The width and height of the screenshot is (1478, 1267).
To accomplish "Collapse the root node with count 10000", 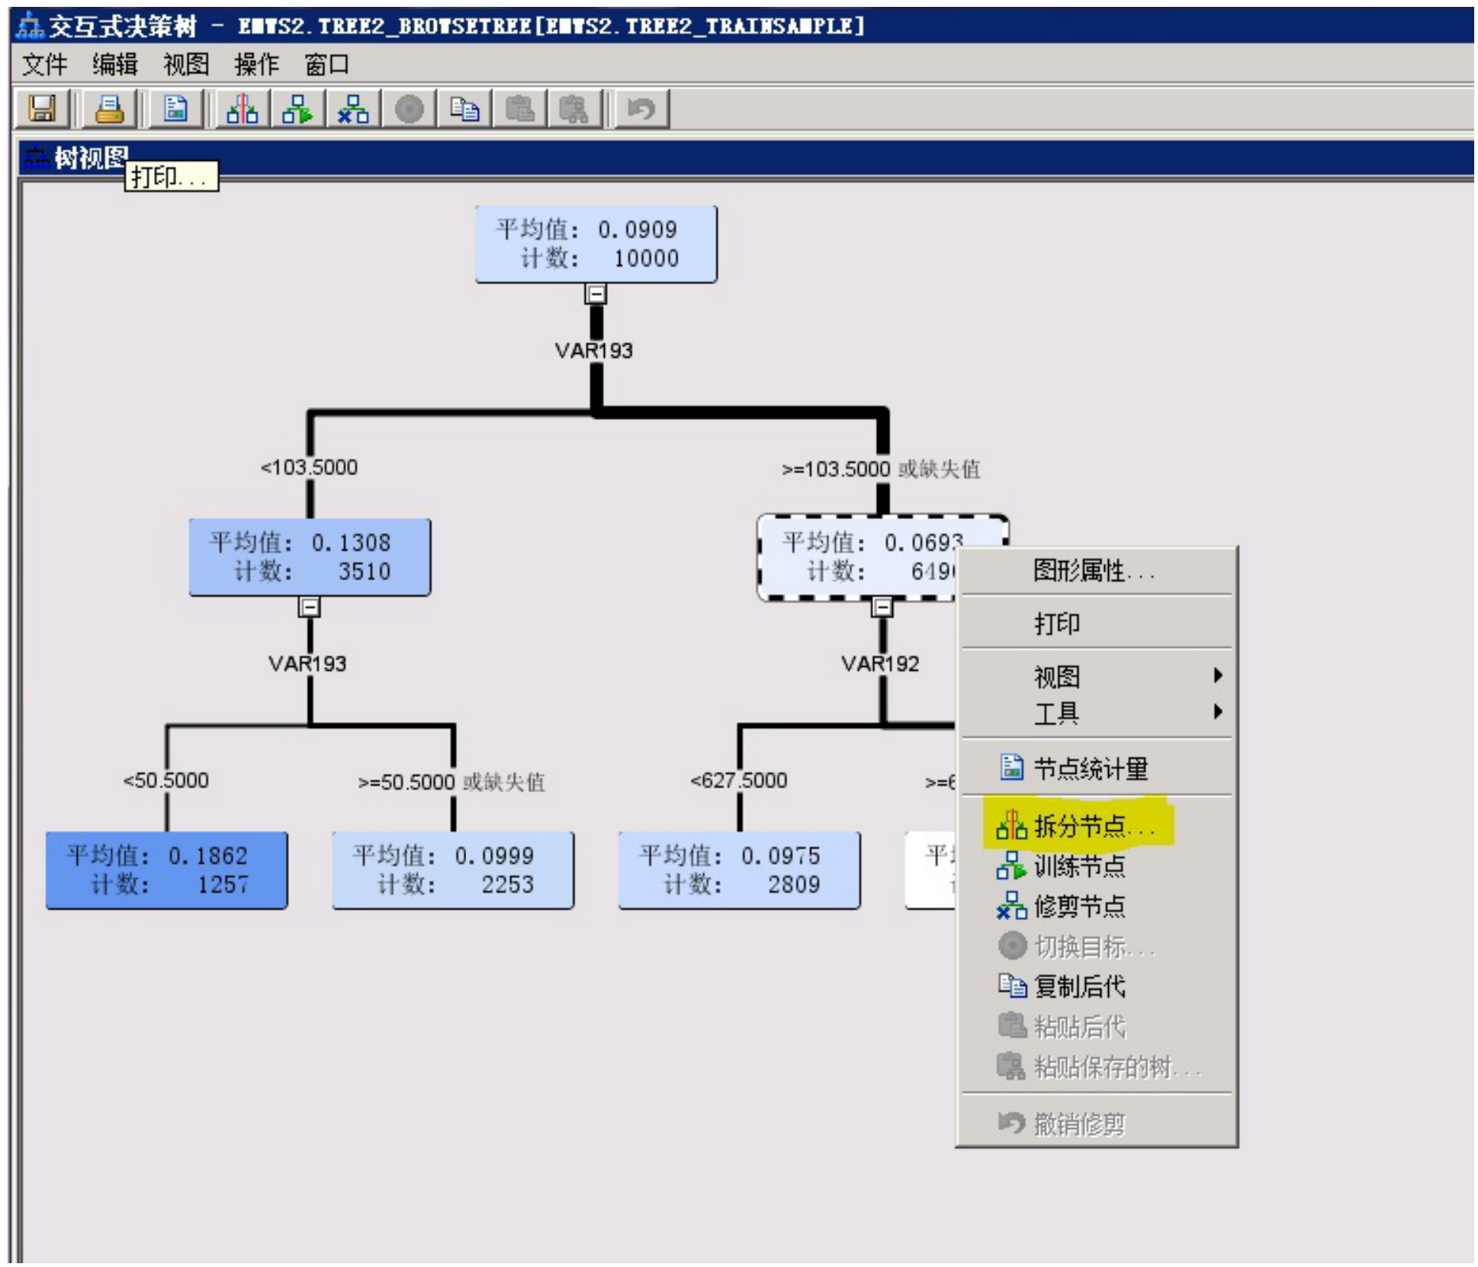I will pyautogui.click(x=596, y=293).
